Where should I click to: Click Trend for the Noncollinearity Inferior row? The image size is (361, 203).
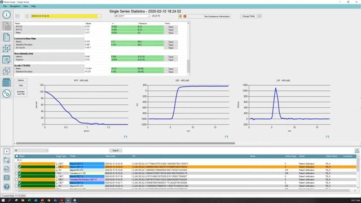(170, 57)
